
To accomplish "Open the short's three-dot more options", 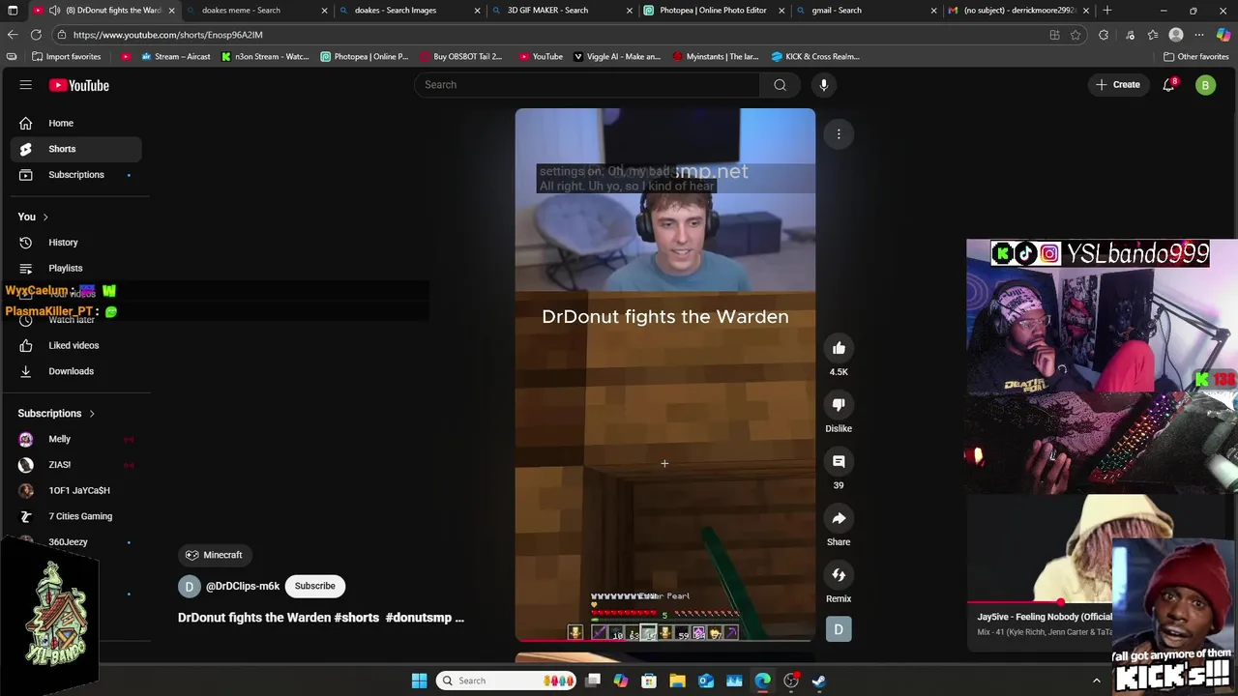I will tap(839, 134).
